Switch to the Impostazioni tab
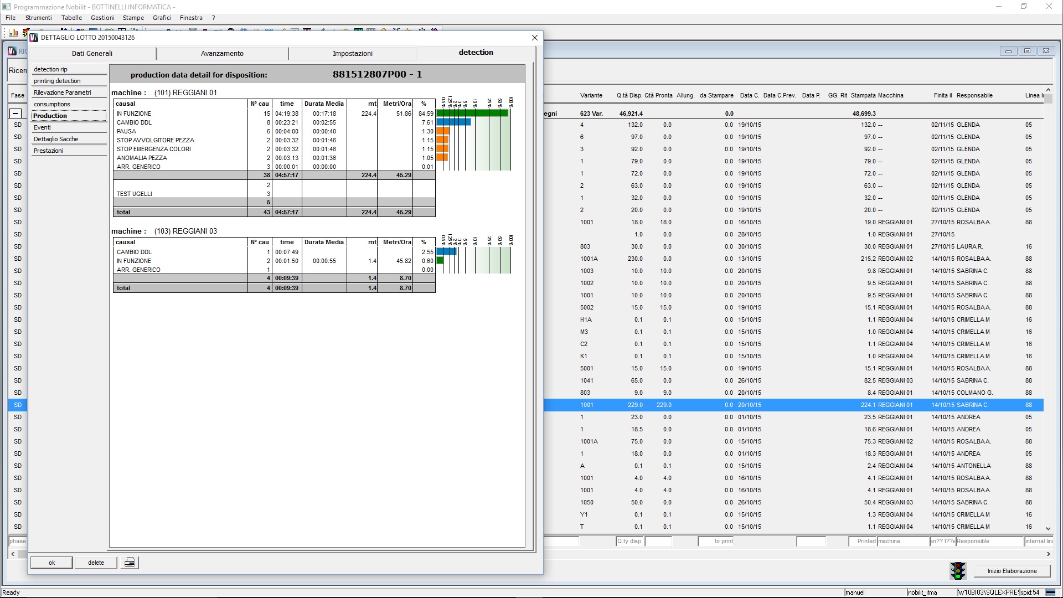1063x598 pixels. 352,54
